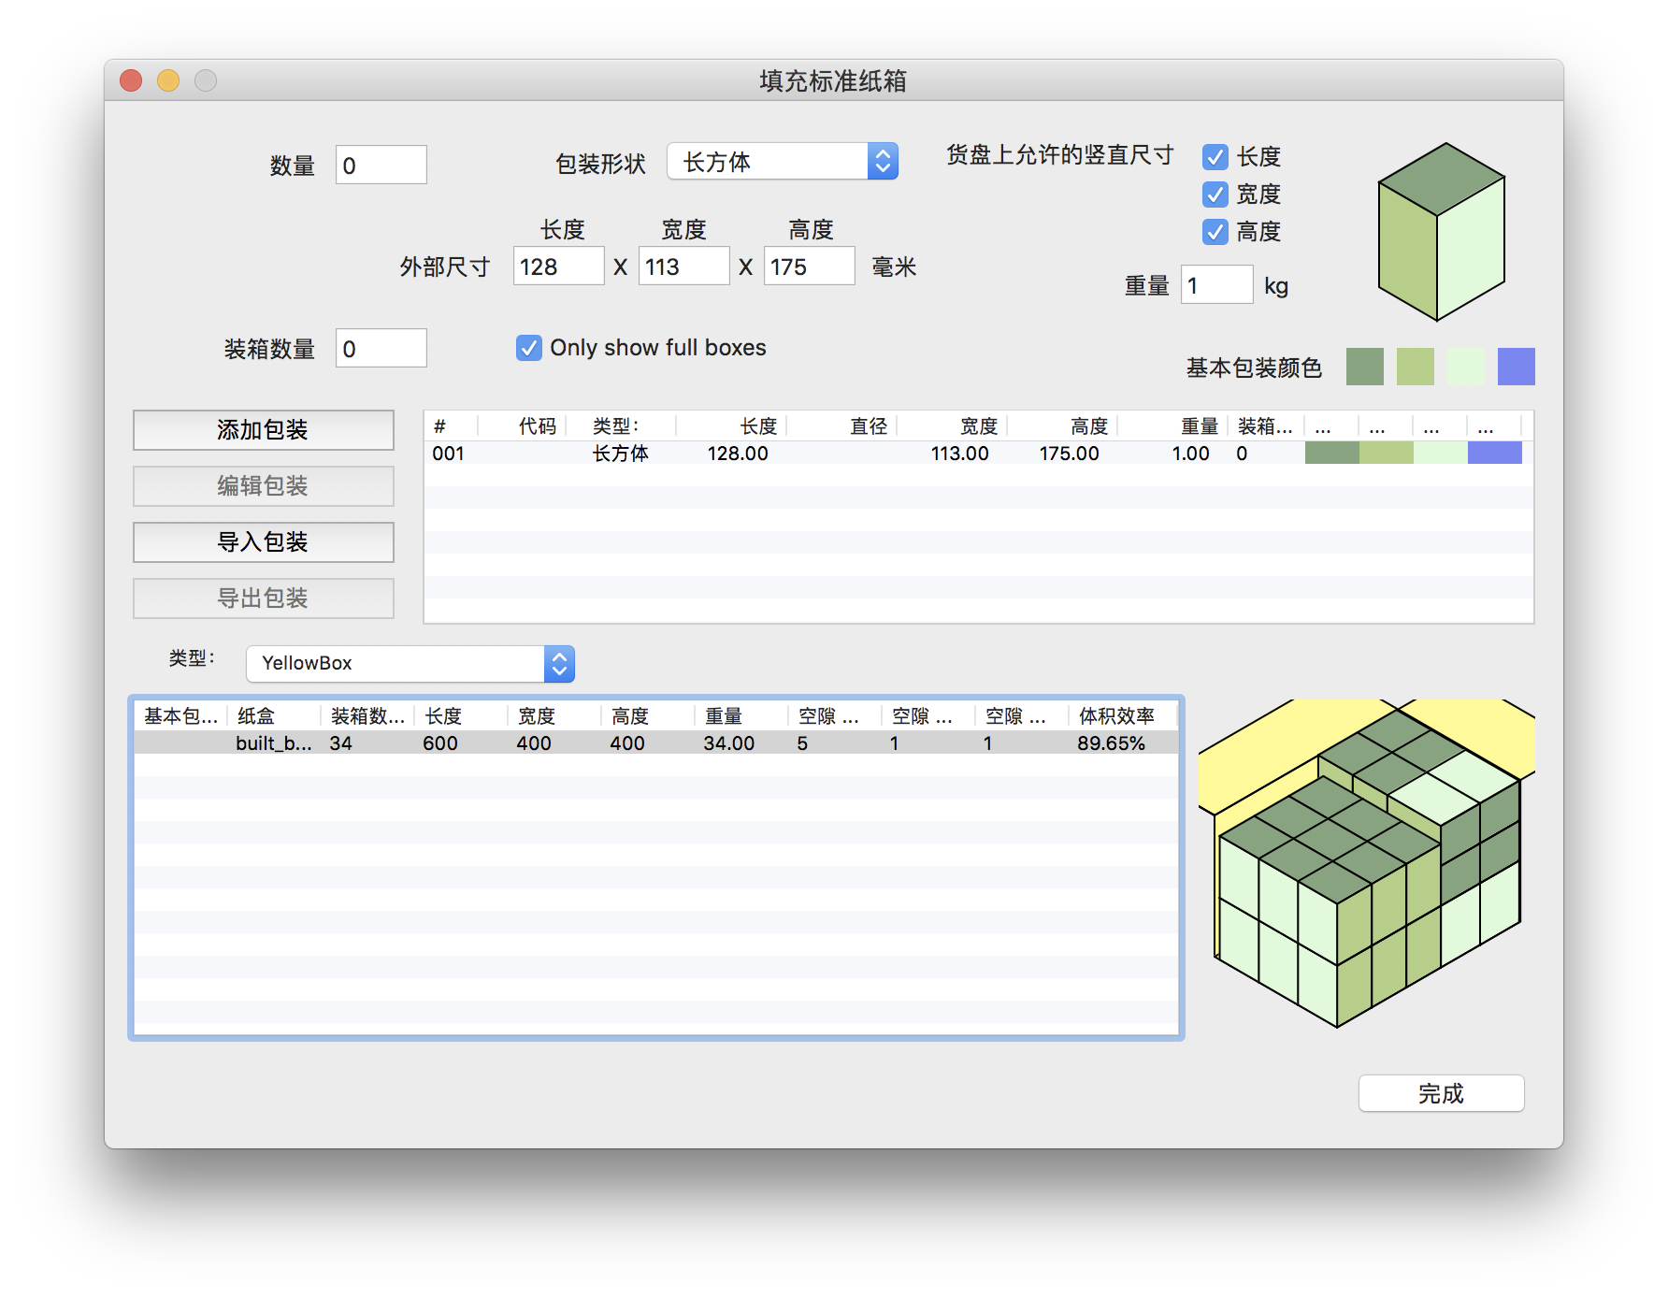Click the 导入包装 button
This screenshot has width=1668, height=1298.
click(263, 542)
